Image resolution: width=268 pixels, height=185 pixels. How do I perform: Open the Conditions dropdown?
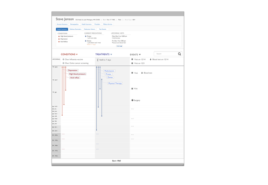69,54
